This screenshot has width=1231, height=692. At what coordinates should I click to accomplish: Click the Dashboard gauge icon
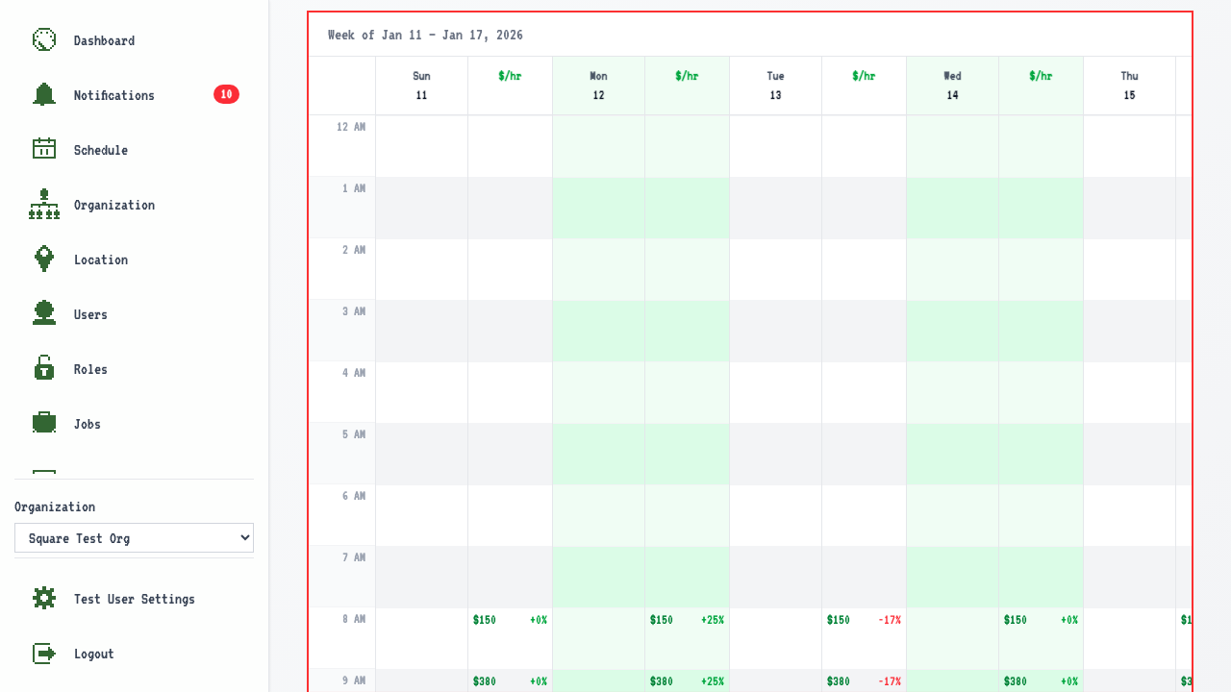(x=44, y=39)
